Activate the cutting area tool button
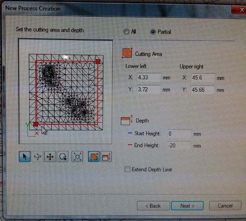This screenshot has width=246, height=221. [94, 156]
